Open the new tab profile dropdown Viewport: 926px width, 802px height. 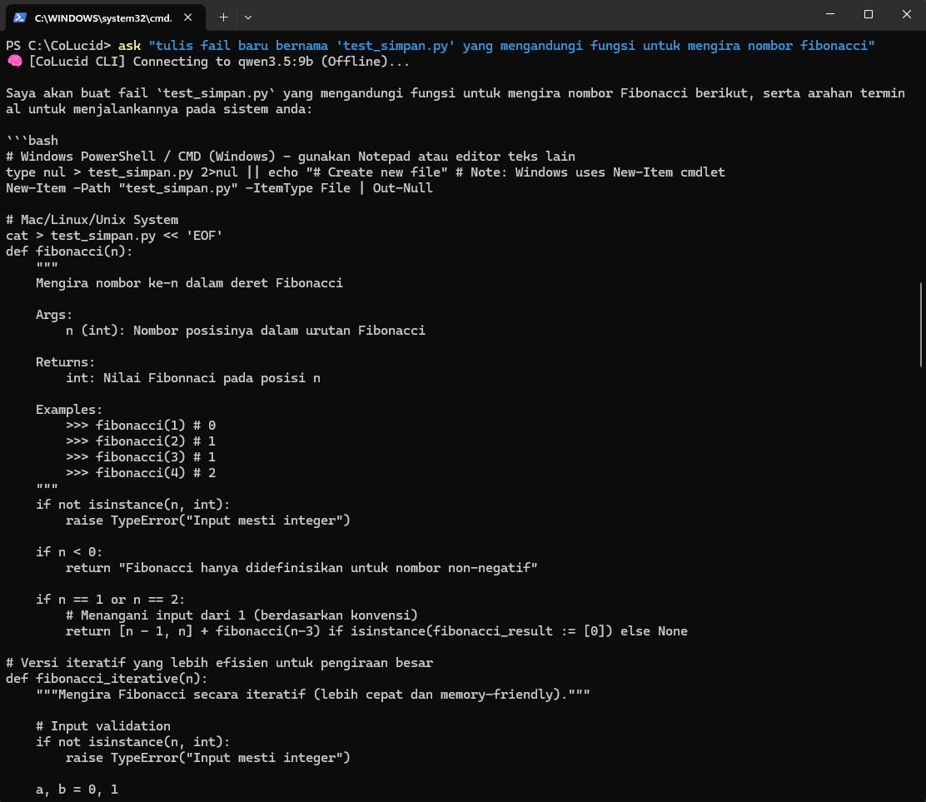click(x=248, y=17)
